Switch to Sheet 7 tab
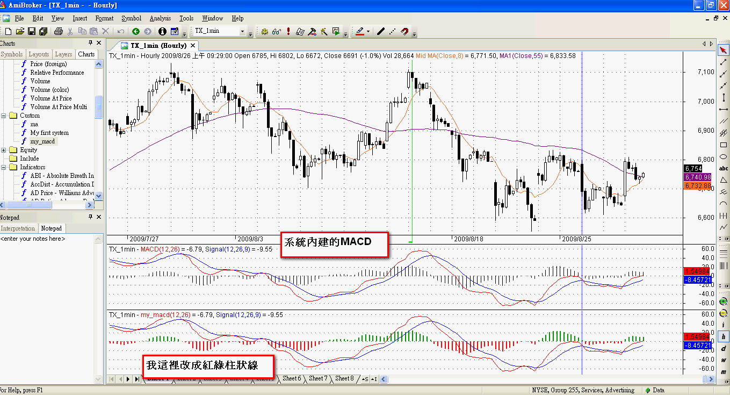 tap(317, 378)
